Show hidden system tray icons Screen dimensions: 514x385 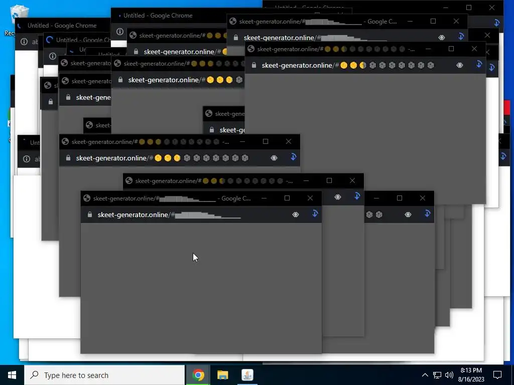tap(425, 375)
